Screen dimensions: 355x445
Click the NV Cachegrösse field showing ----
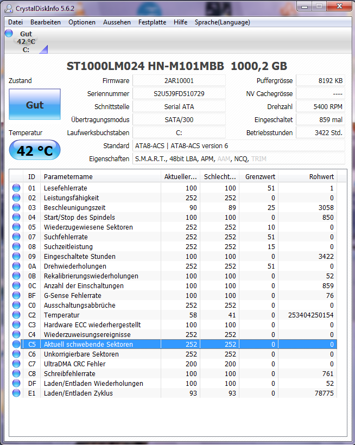(321, 94)
